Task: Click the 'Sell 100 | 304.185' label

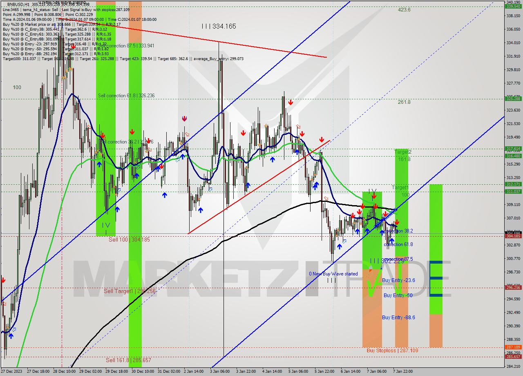Action: [x=129, y=239]
